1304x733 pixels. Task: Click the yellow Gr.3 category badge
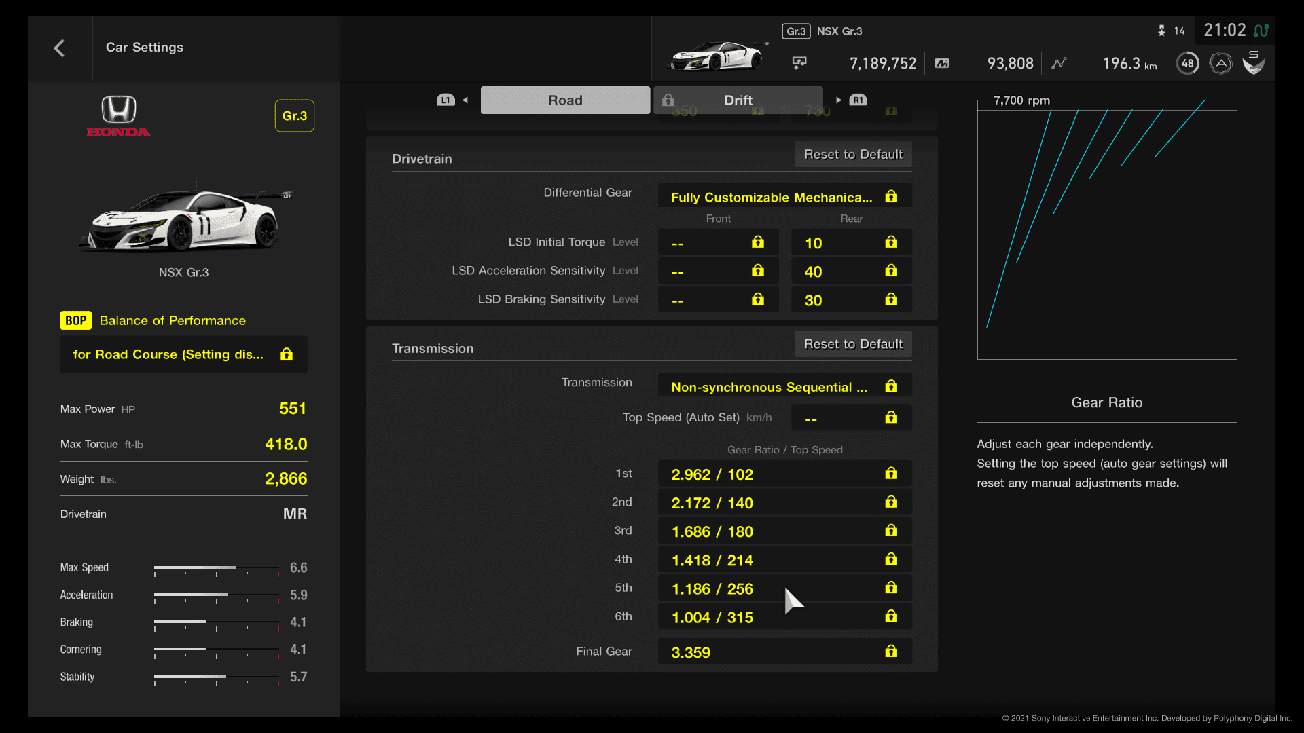coord(295,116)
